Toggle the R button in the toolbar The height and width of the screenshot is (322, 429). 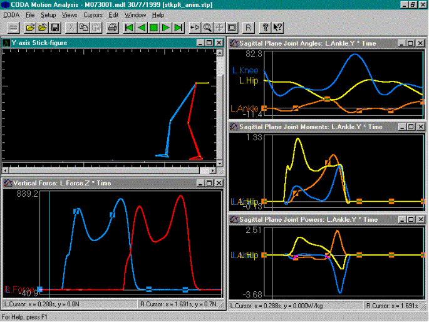point(249,28)
